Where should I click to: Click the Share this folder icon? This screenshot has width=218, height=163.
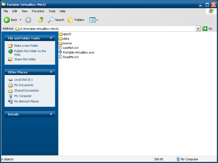(10, 59)
